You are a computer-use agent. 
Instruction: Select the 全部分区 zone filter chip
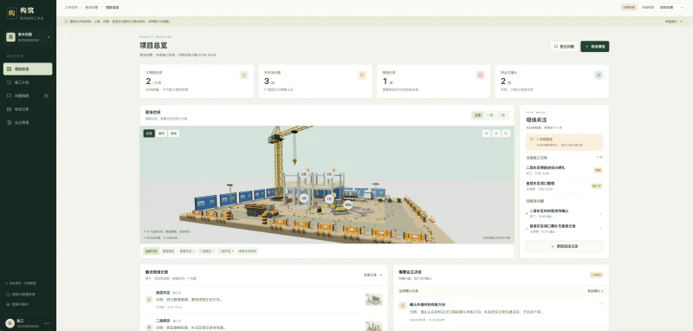tap(151, 251)
